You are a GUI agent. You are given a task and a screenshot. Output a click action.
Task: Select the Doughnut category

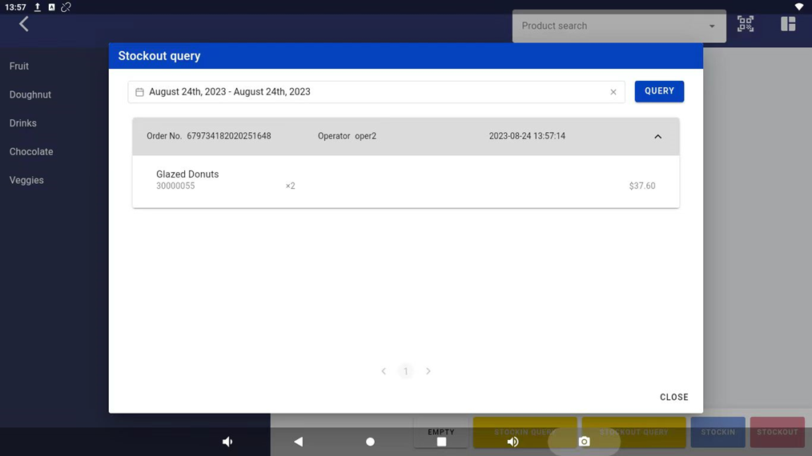tap(30, 94)
